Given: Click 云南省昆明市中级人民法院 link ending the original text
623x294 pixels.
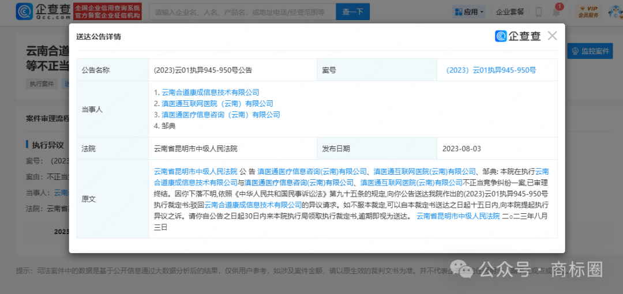Looking at the screenshot, I should coord(457,216).
